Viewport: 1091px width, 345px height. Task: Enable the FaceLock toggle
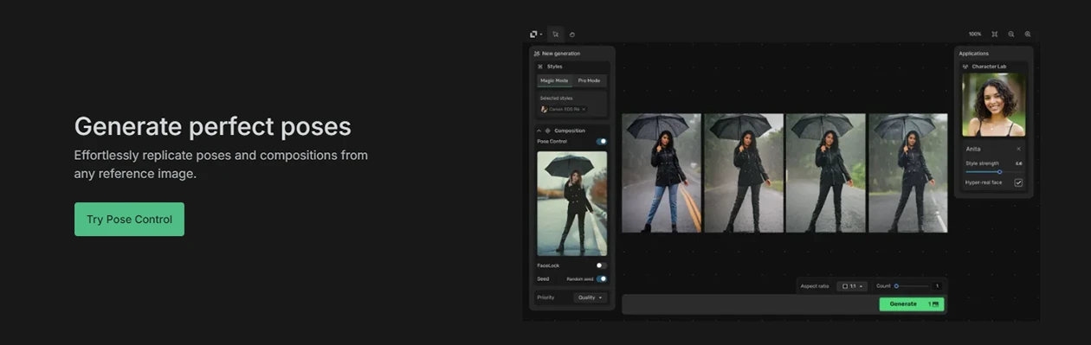pos(601,265)
